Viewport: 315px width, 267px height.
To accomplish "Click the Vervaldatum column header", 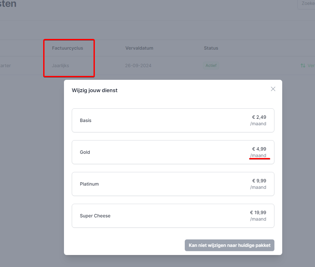I will [139, 48].
